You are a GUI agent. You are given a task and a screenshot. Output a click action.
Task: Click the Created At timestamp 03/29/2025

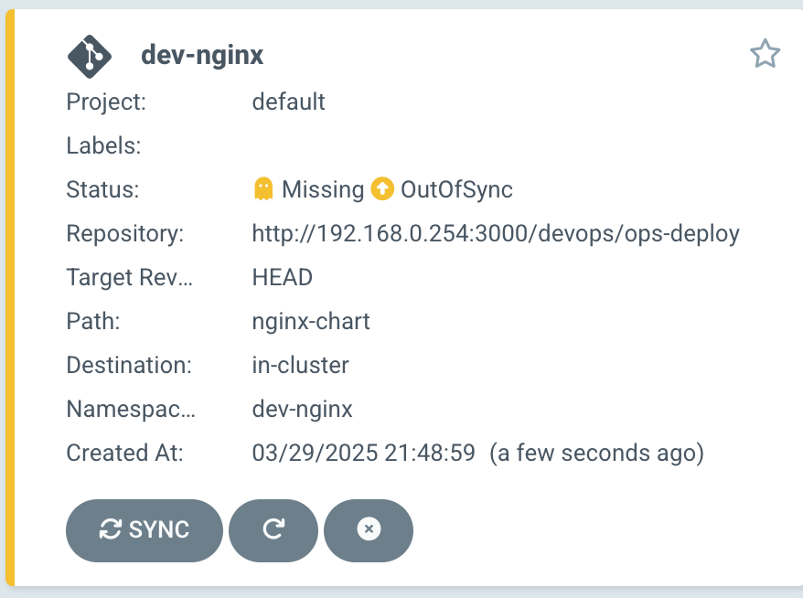pos(364,454)
